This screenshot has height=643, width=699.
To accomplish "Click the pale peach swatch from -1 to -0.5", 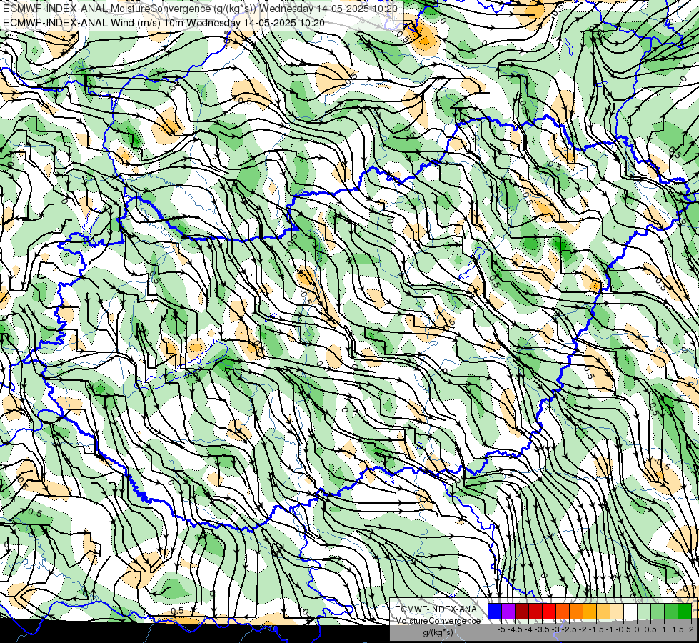I will click(617, 612).
